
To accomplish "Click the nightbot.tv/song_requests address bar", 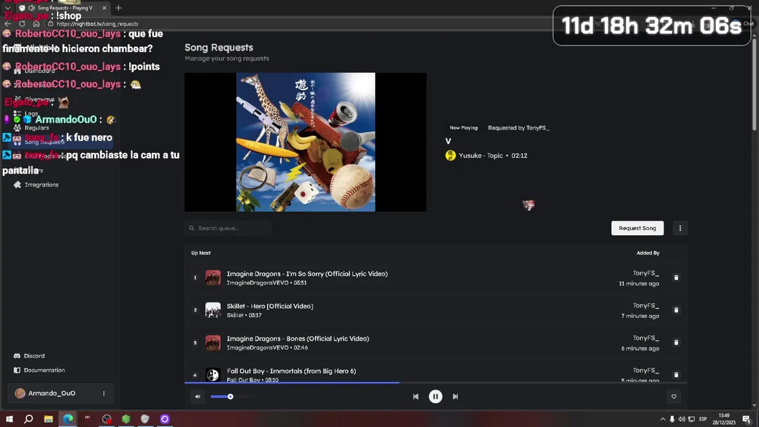I will point(98,24).
